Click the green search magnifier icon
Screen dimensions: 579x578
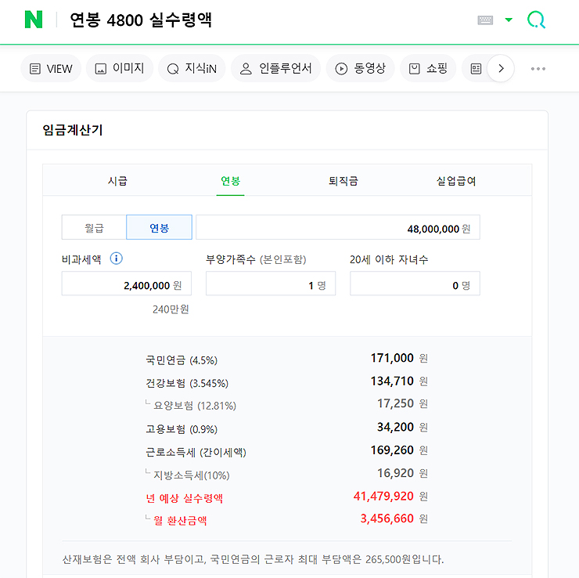[x=536, y=20]
